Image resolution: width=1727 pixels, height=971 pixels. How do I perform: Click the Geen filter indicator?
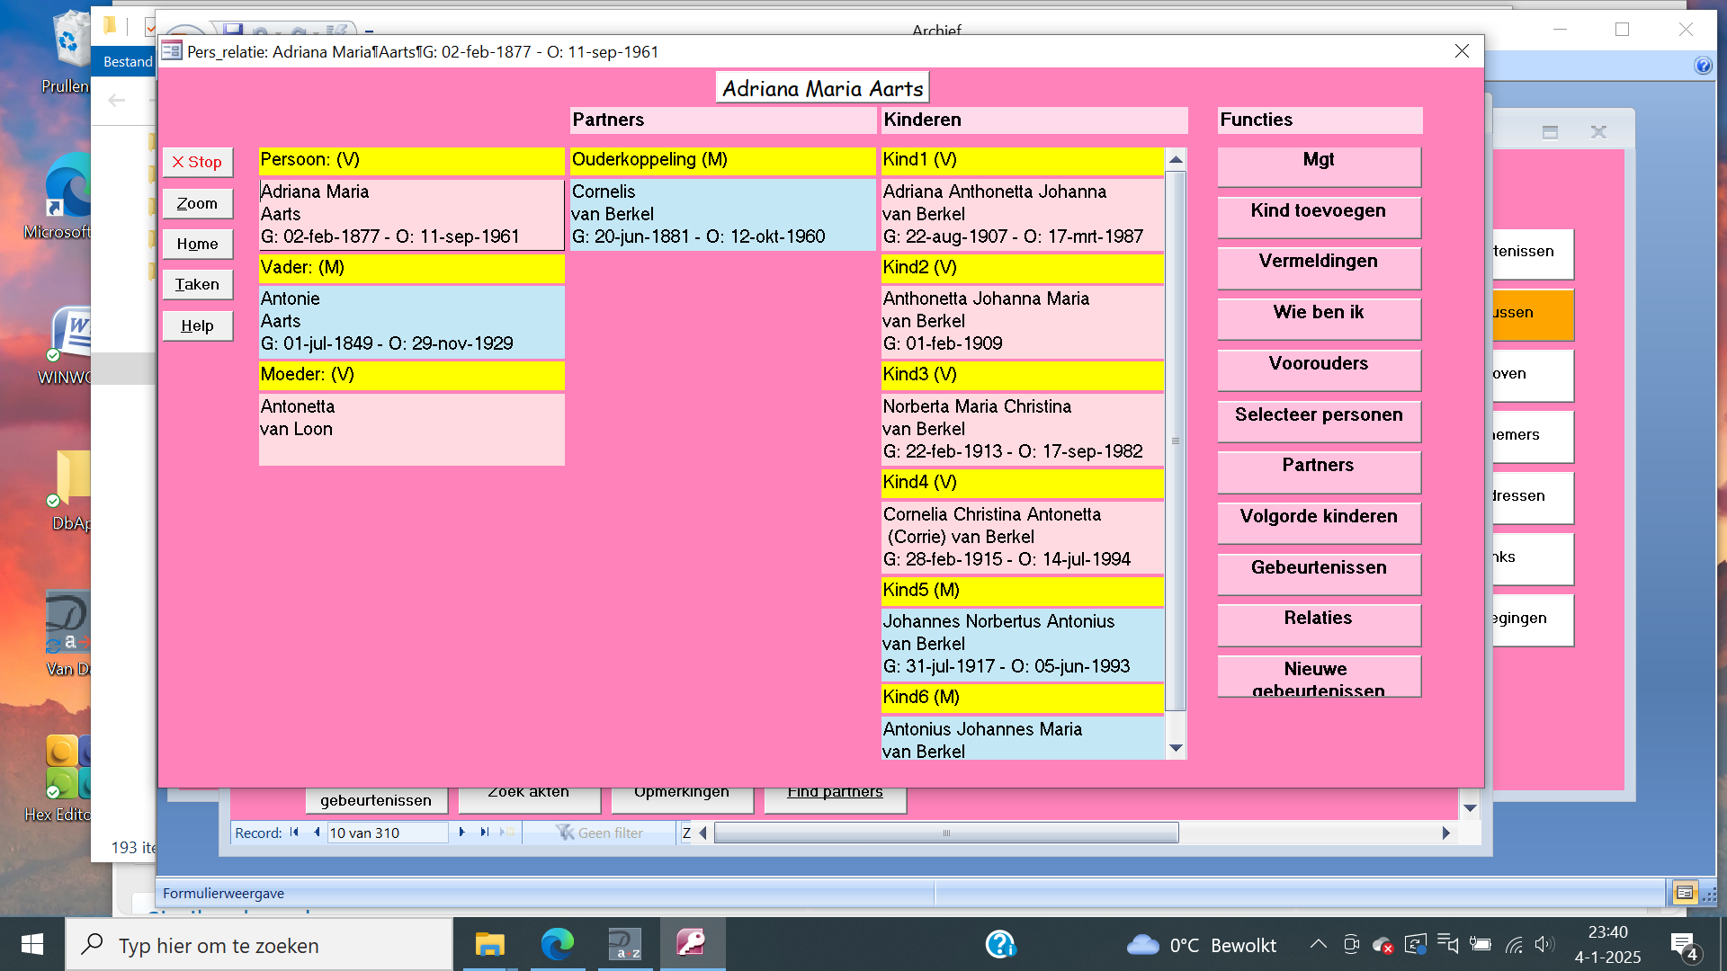pyautogui.click(x=600, y=833)
